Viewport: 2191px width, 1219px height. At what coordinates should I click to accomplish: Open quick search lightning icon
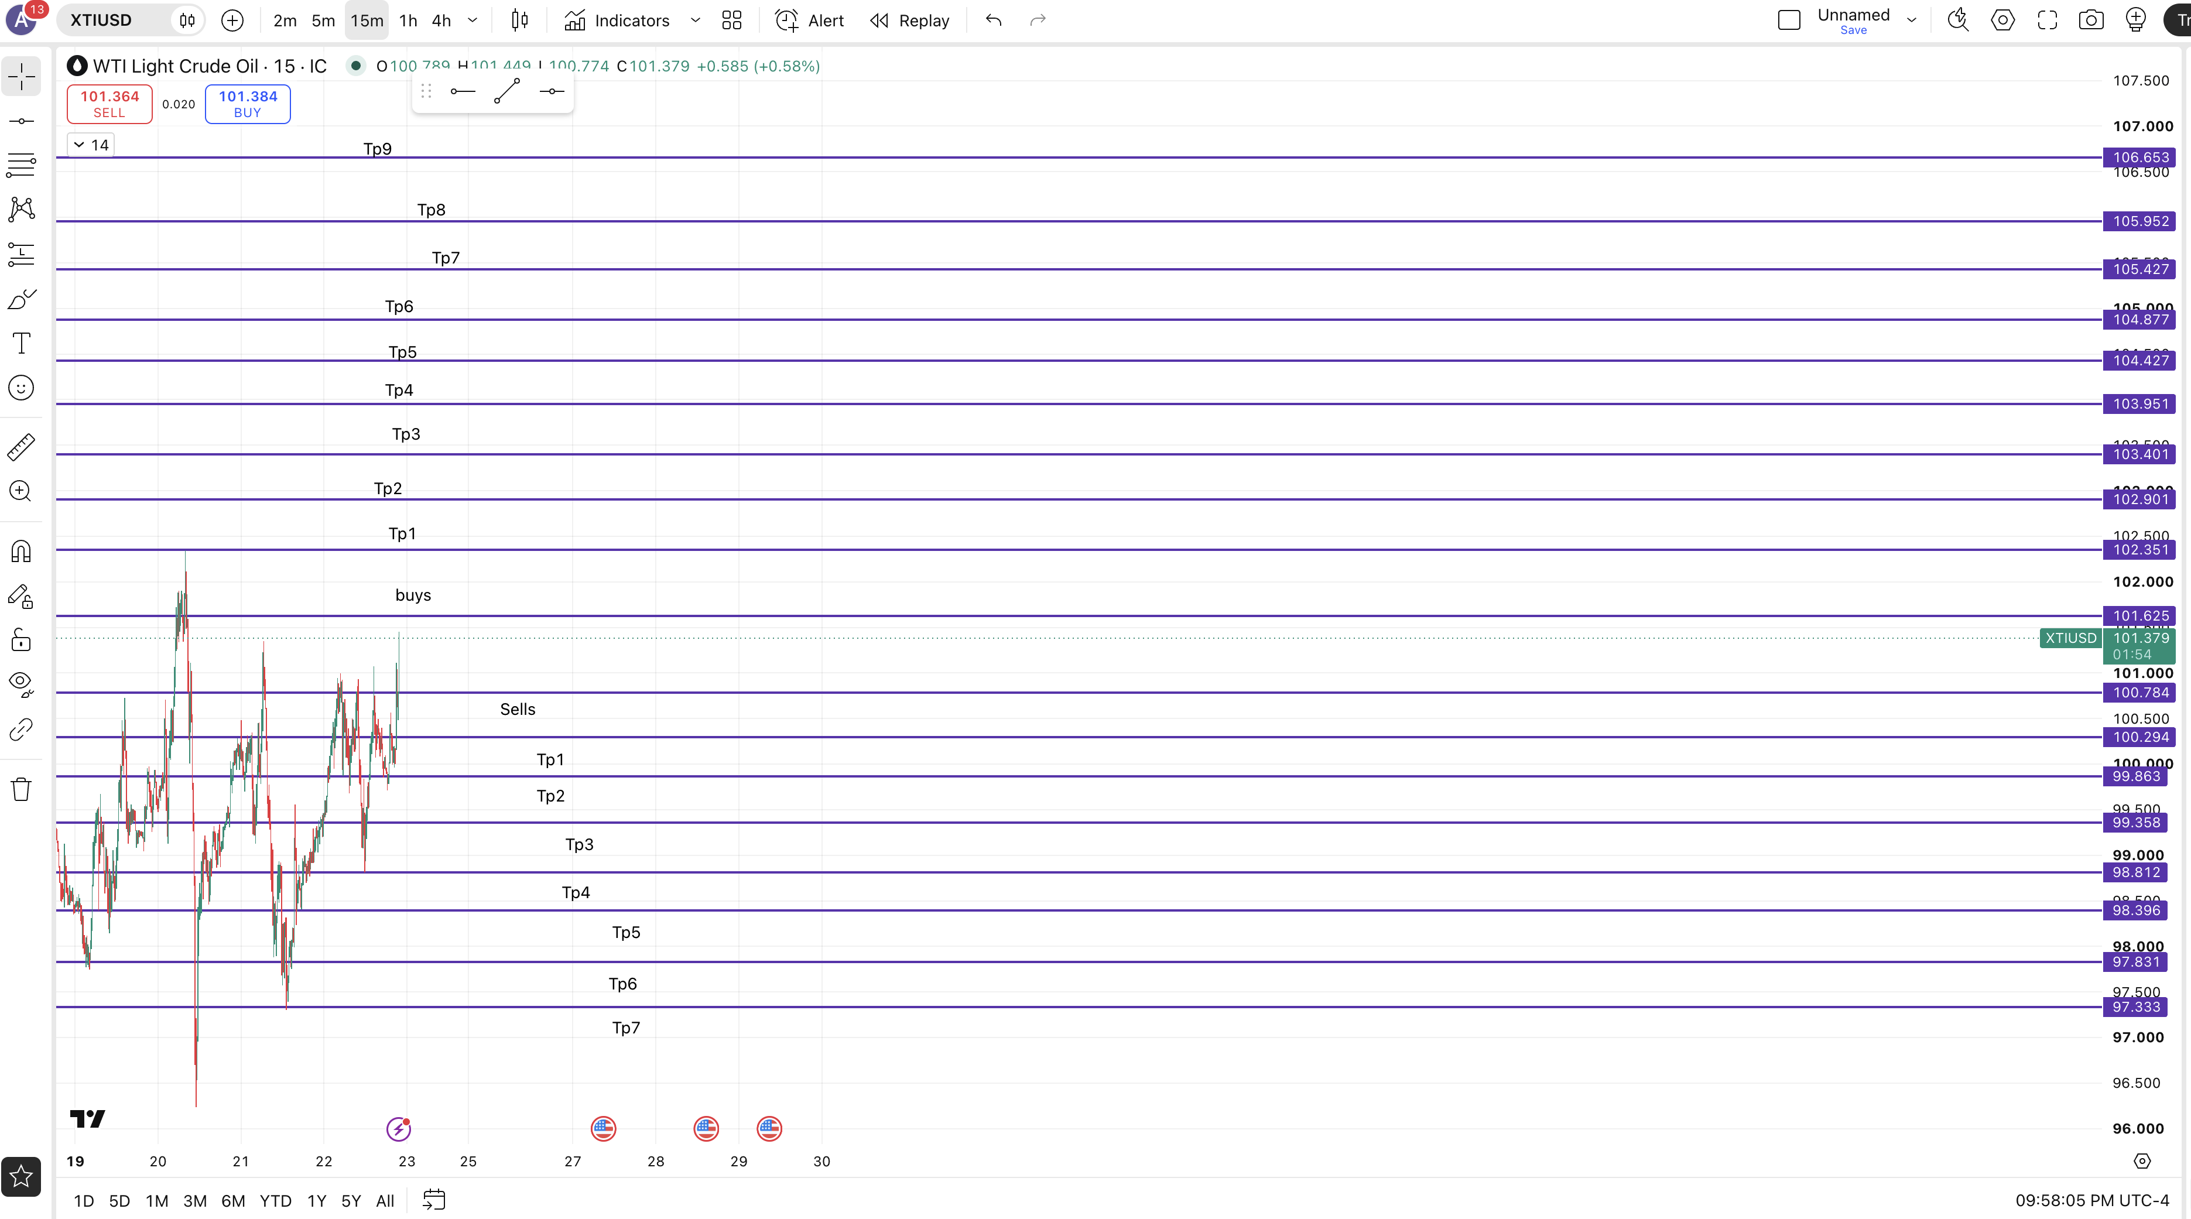pyautogui.click(x=1958, y=20)
